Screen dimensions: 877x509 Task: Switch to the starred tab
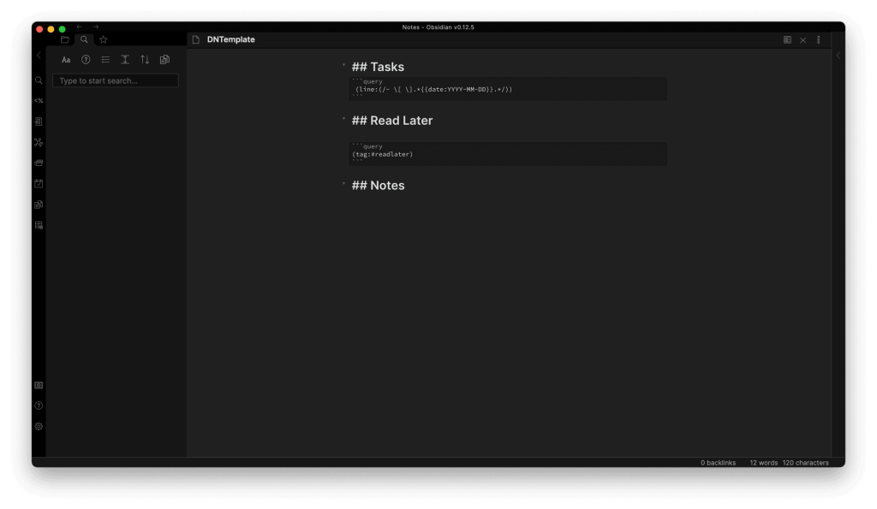tap(103, 39)
